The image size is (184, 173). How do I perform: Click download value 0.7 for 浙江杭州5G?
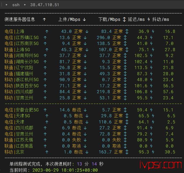point(106,80)
